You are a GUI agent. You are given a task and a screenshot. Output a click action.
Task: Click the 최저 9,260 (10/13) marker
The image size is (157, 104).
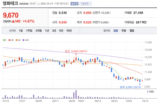pyautogui.click(x=130, y=87)
